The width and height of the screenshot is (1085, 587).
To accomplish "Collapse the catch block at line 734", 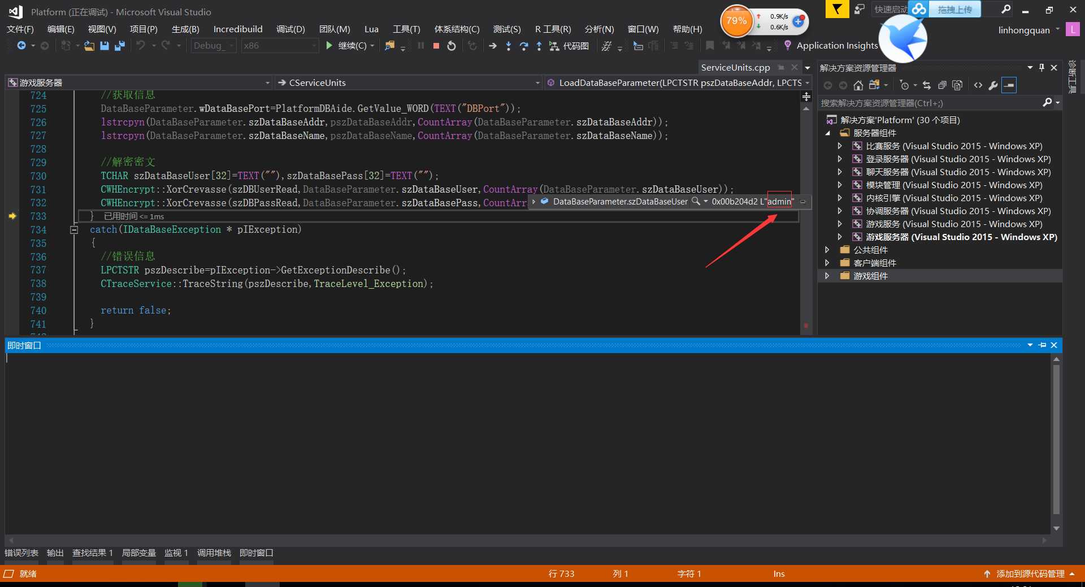I will pos(74,230).
